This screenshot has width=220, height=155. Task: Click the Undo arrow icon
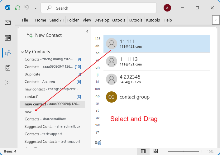click(27, 8)
